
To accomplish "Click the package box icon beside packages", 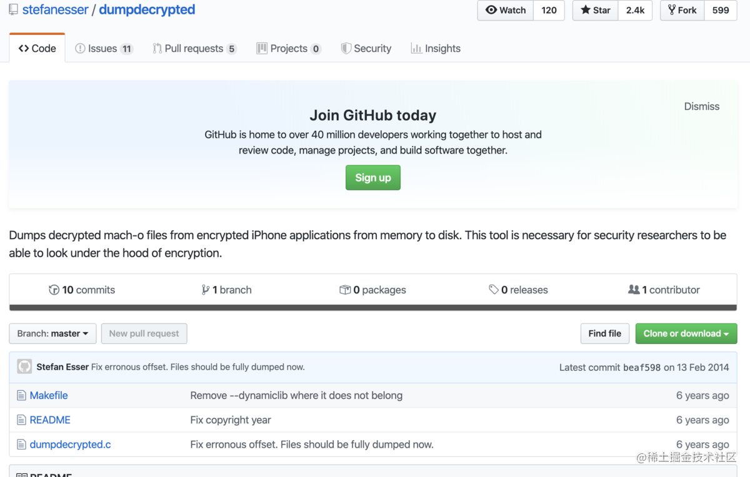I will point(344,290).
